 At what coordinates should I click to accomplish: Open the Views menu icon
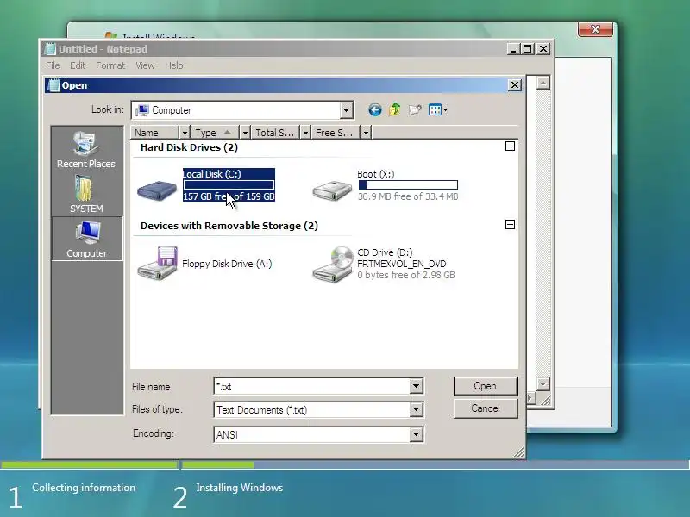[x=438, y=110]
